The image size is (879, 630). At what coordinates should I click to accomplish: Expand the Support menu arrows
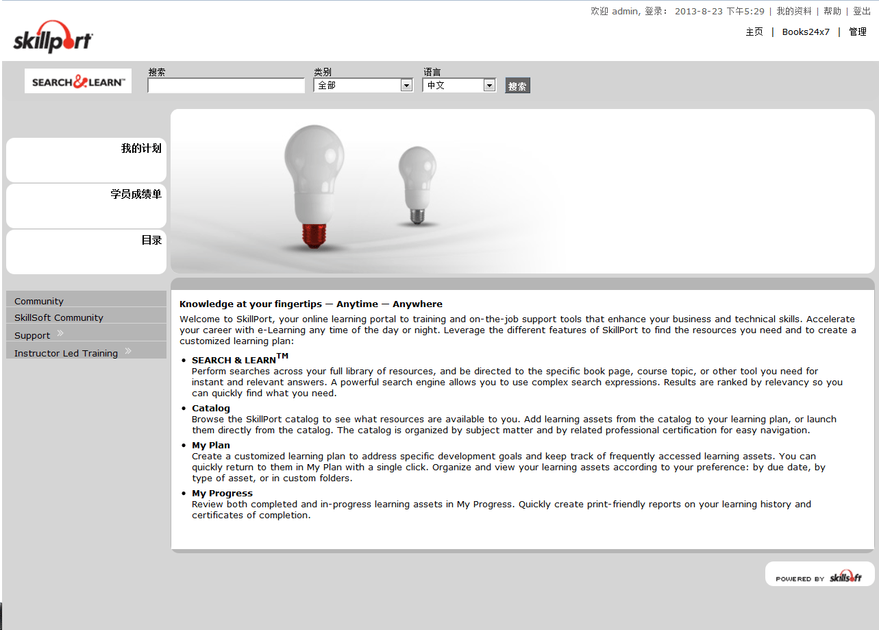click(x=60, y=334)
